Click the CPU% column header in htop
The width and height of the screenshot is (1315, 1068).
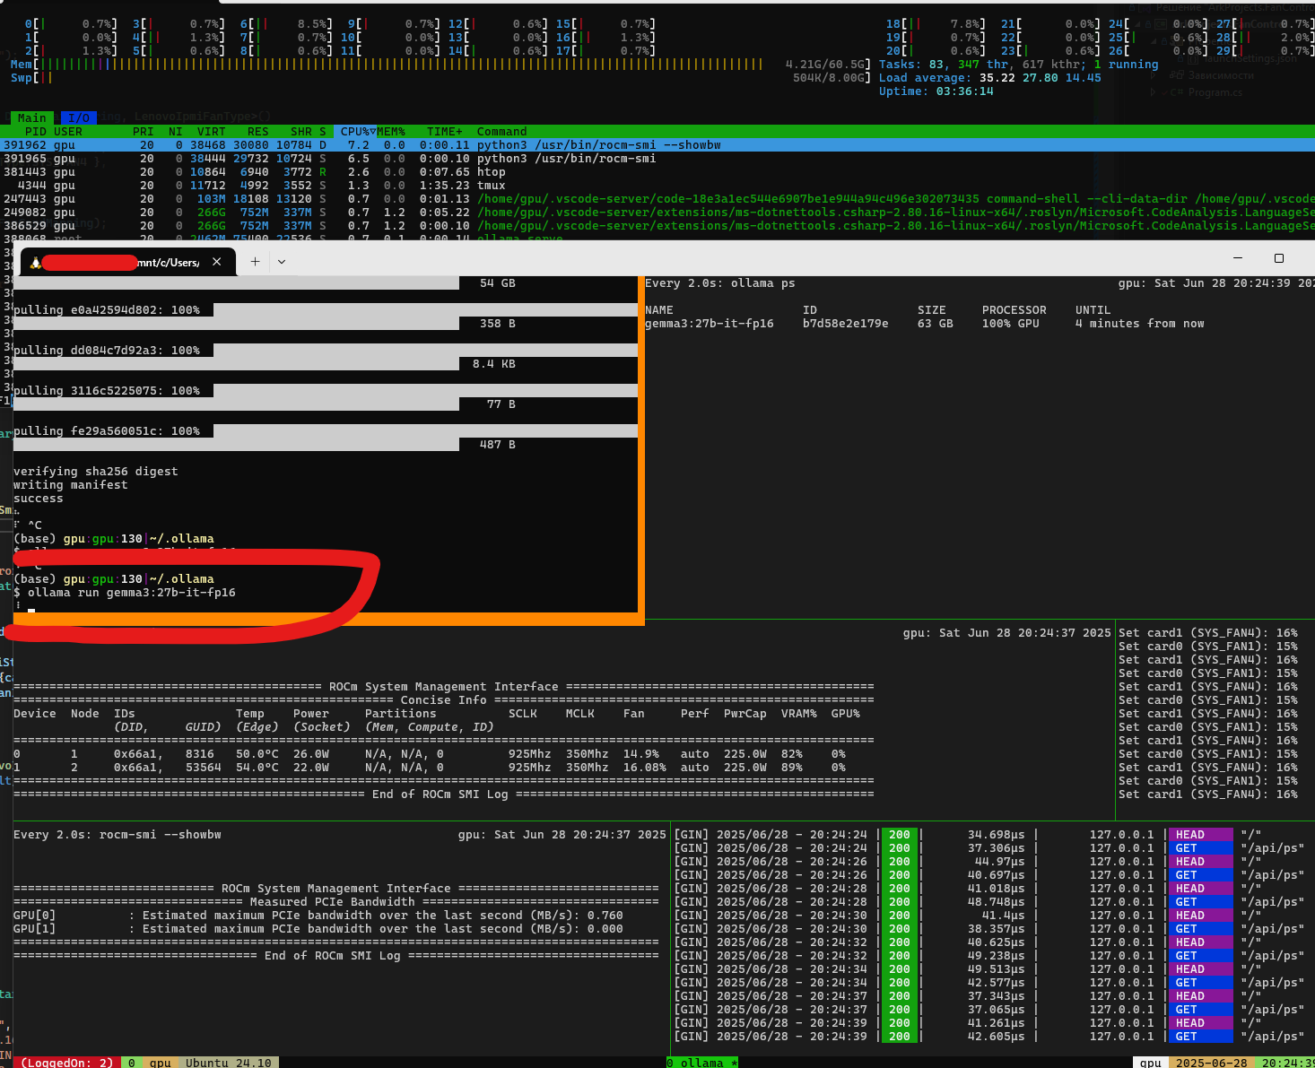click(355, 132)
